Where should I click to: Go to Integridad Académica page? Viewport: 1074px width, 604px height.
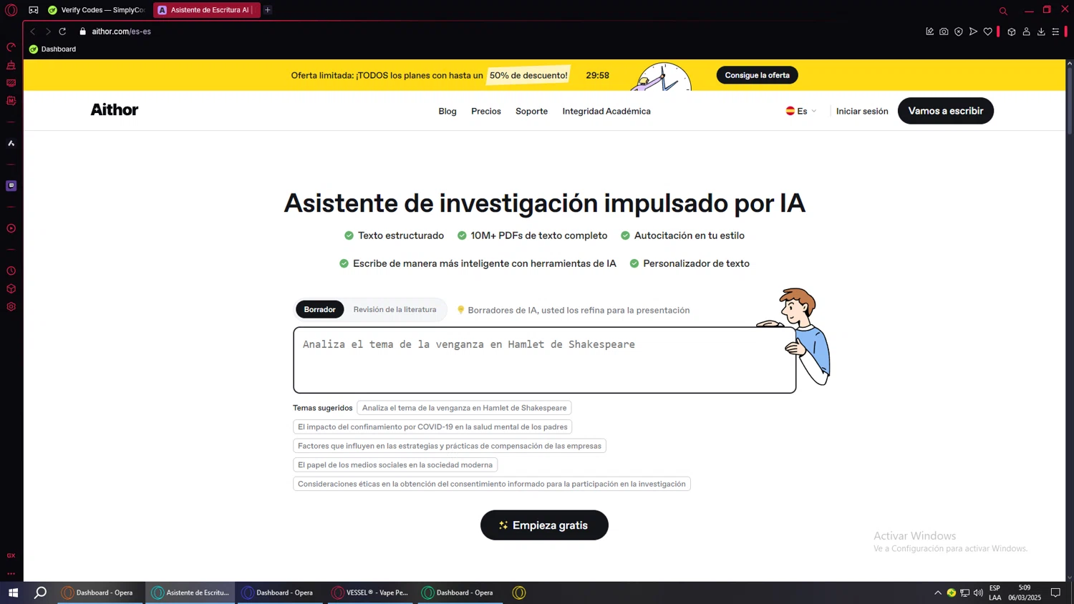[606, 111]
